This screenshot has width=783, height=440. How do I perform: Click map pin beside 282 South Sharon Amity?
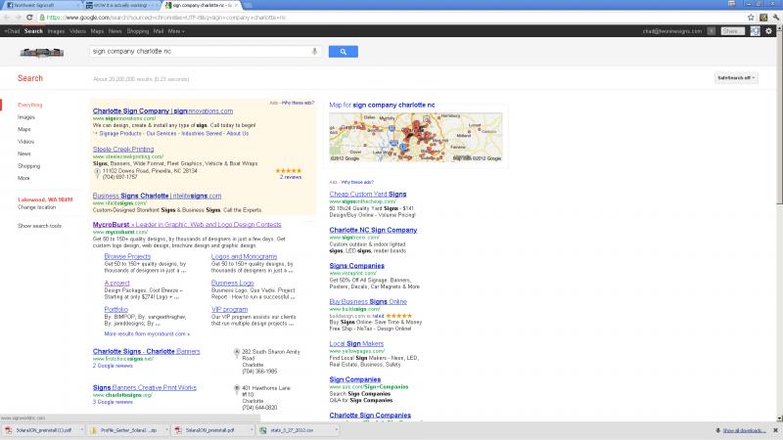pos(237,353)
